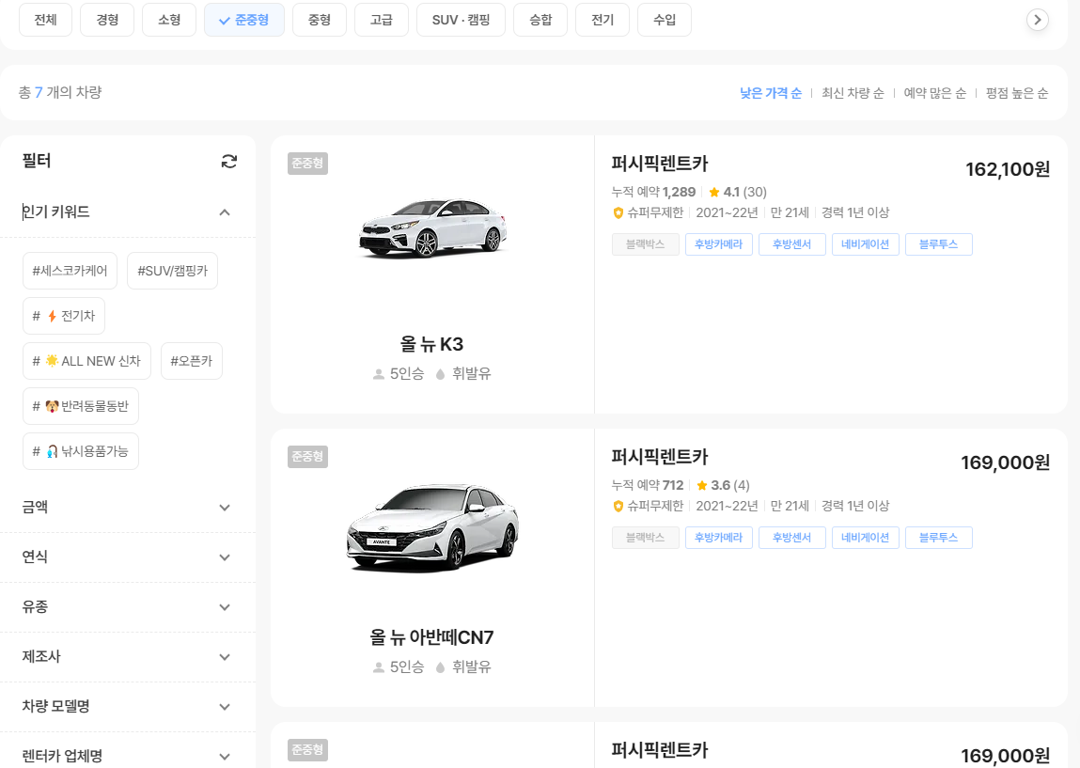Sort by 예약 많은 순
The image size is (1080, 768).
point(934,93)
